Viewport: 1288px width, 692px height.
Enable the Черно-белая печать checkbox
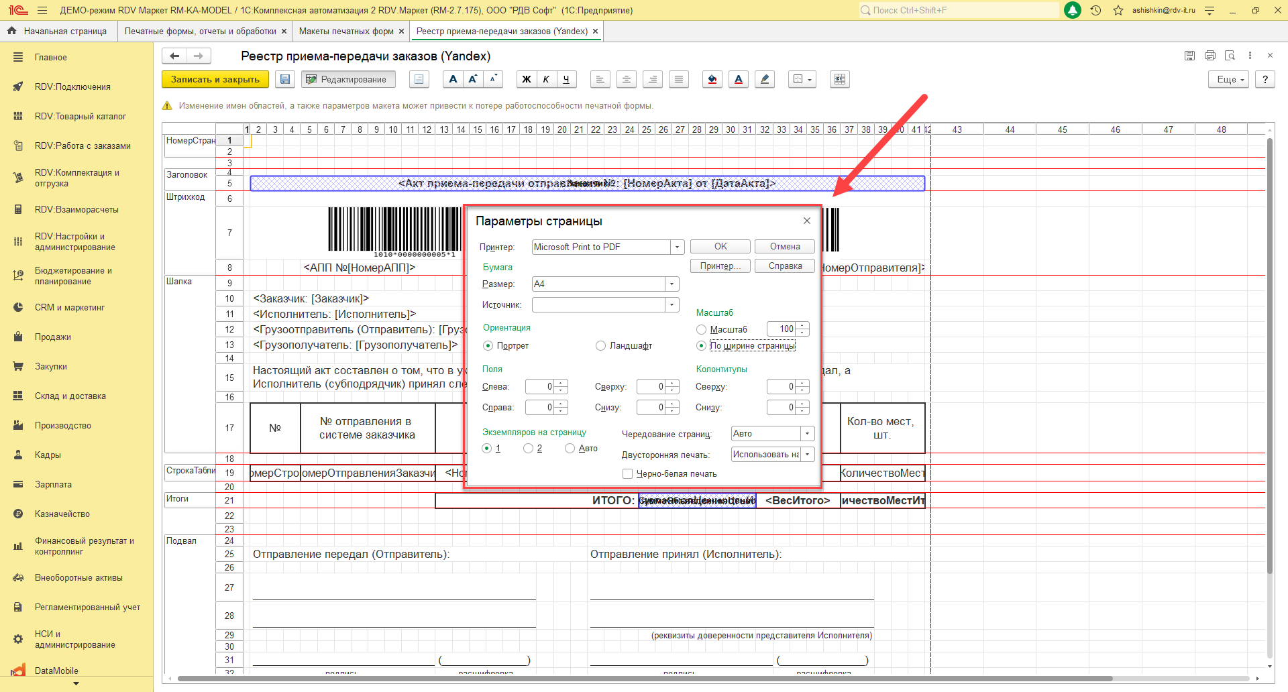(x=628, y=474)
